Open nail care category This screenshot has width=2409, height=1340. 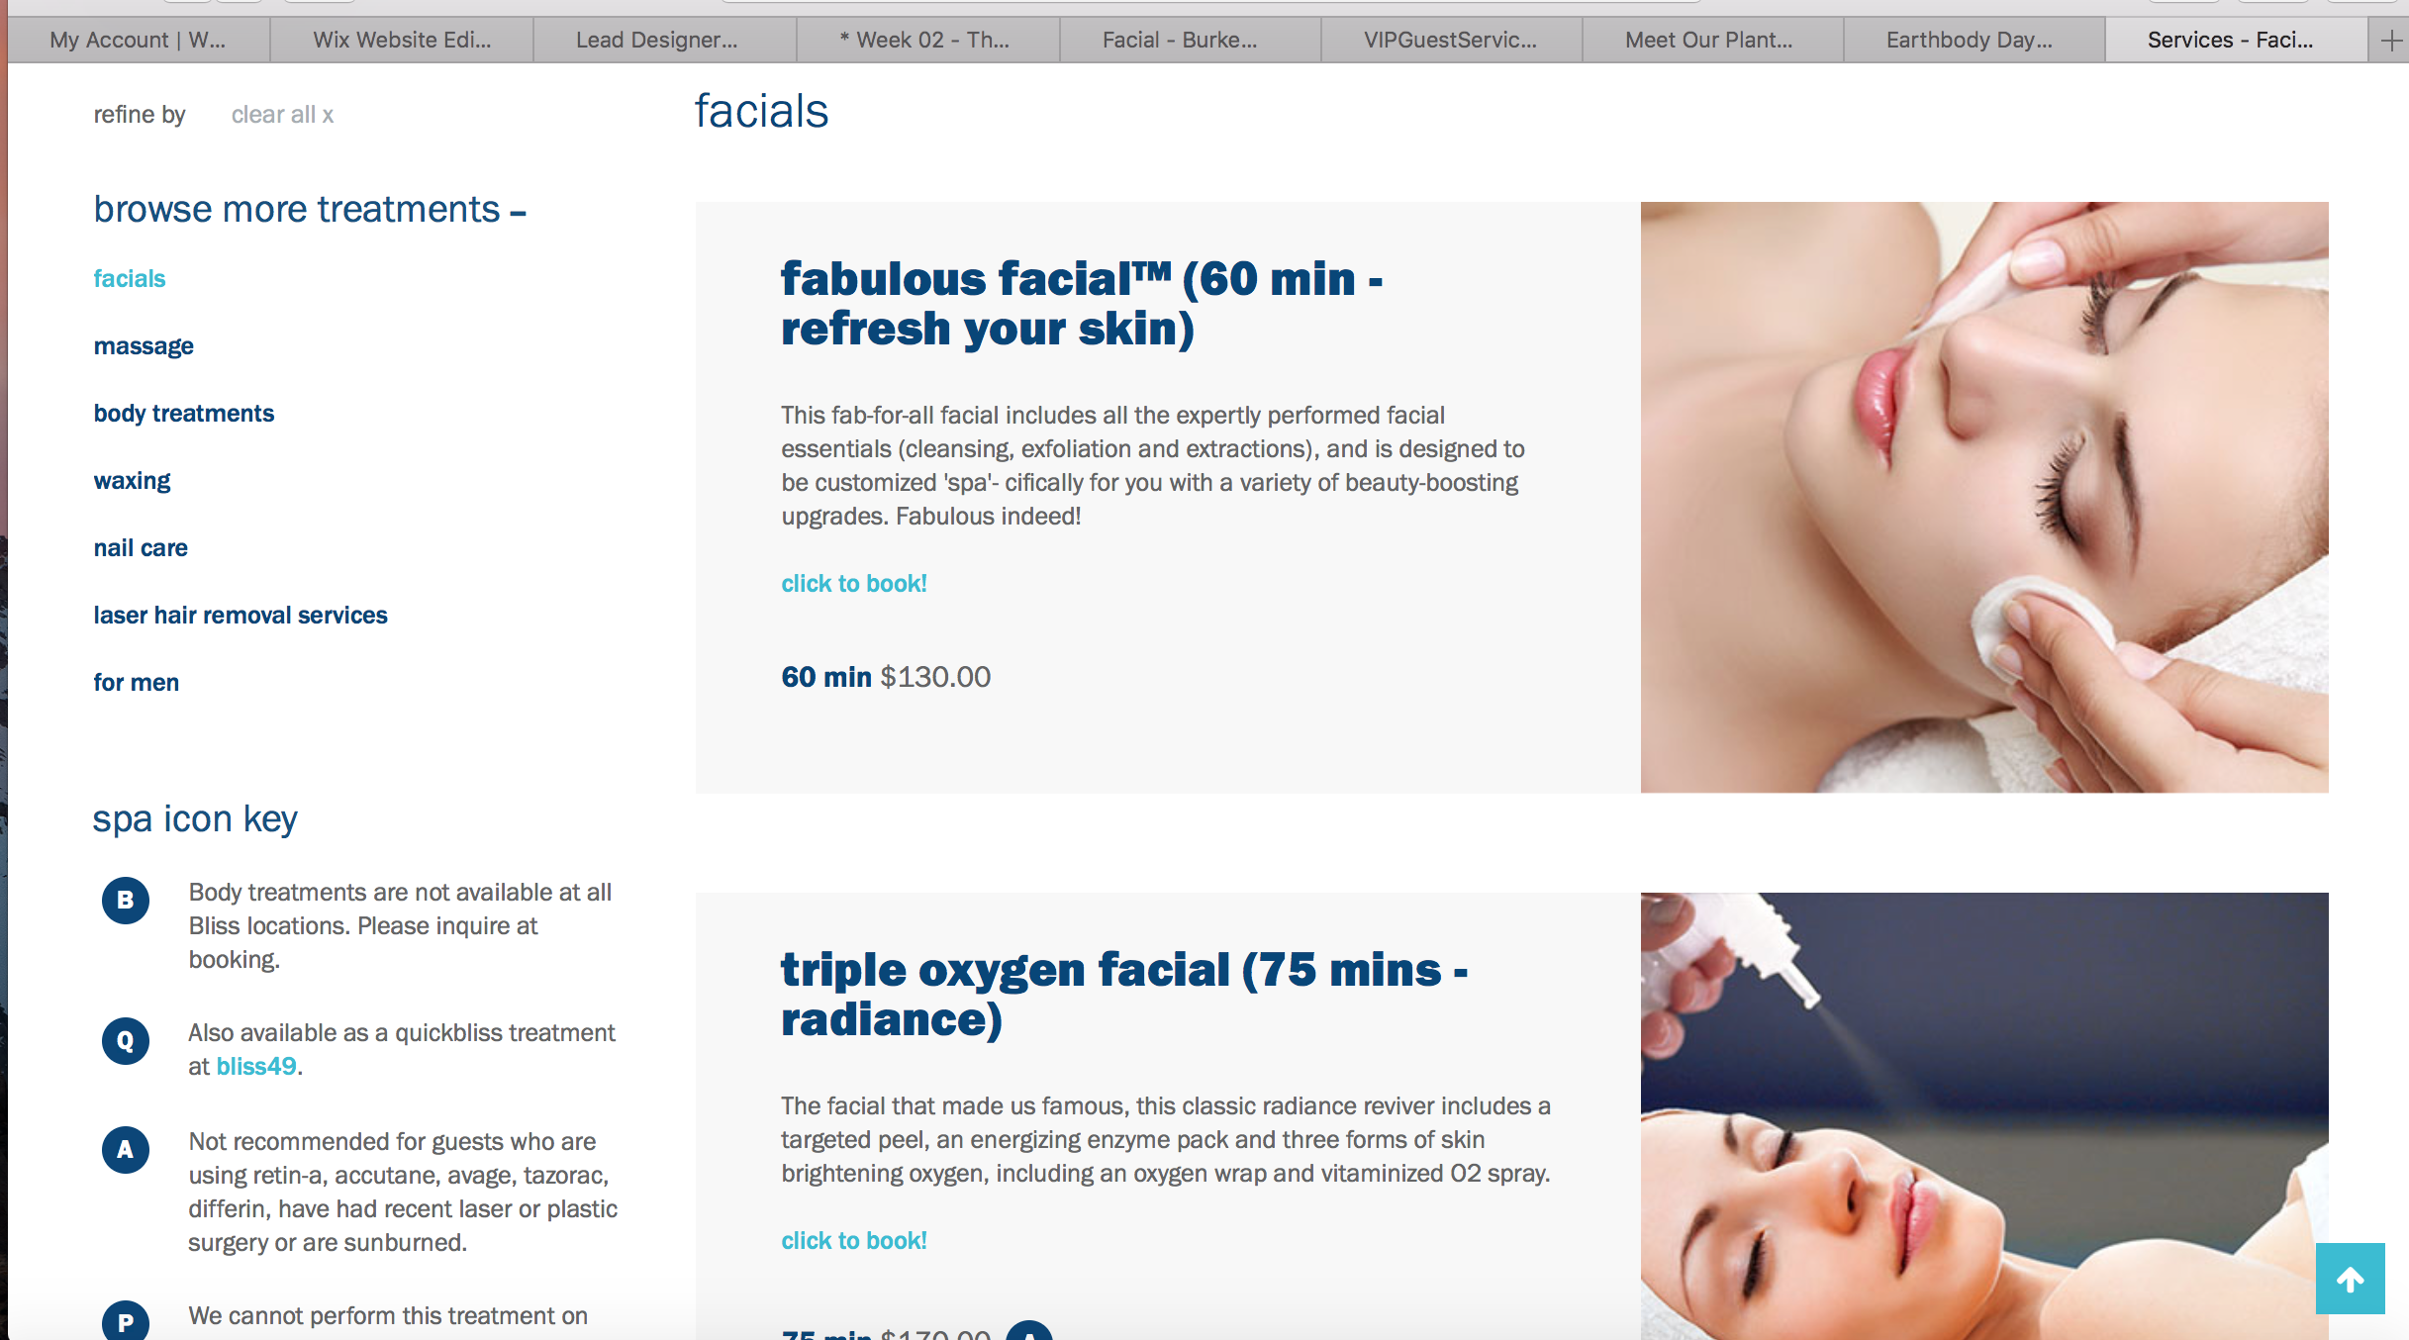[141, 548]
